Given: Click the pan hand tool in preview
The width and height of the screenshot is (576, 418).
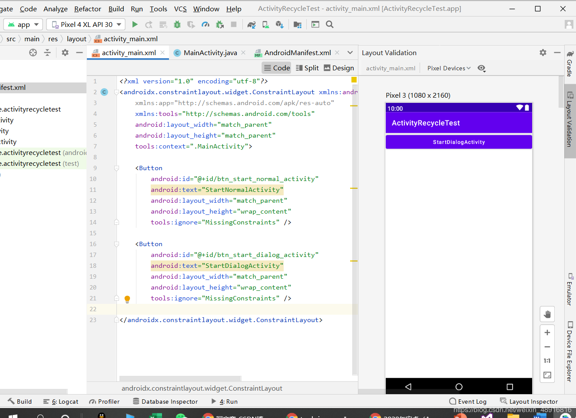Looking at the screenshot, I should tap(547, 314).
